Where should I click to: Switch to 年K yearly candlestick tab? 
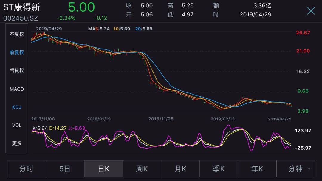257,169
